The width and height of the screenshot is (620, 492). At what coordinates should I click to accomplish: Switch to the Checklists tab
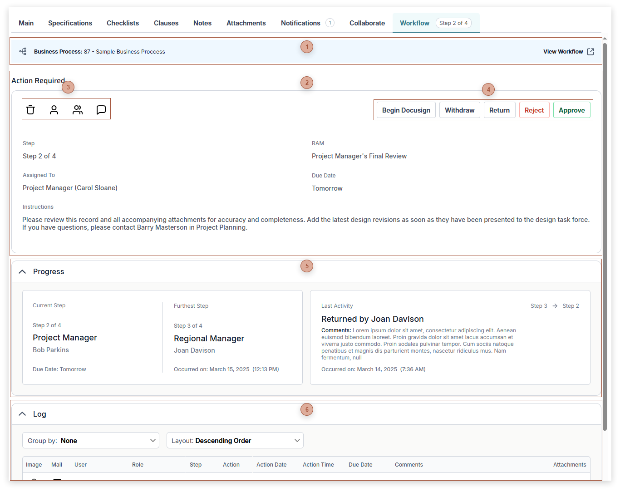[123, 23]
